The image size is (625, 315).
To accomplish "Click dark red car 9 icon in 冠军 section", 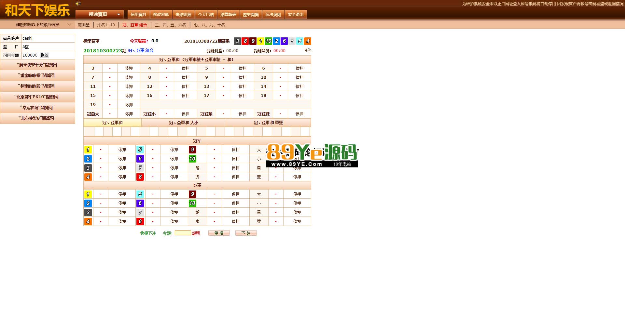I will 192,150.
